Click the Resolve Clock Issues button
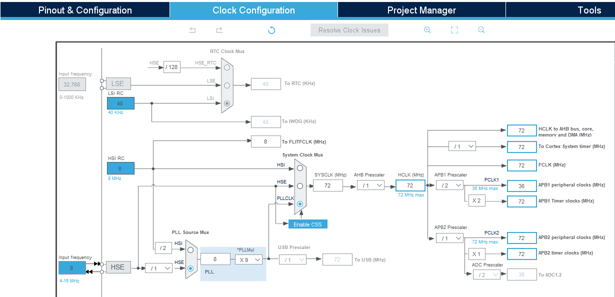This screenshot has width=615, height=297. point(349,30)
